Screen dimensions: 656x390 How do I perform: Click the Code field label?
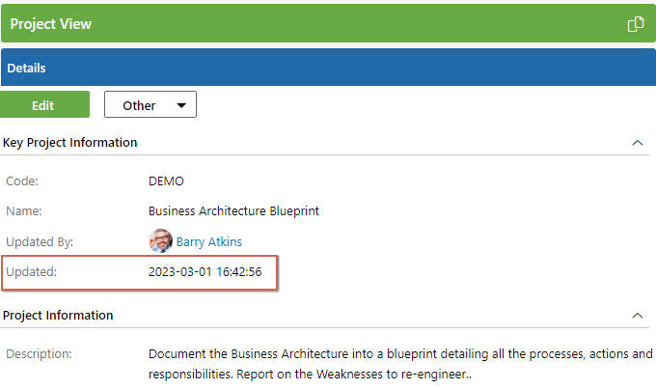coord(22,181)
